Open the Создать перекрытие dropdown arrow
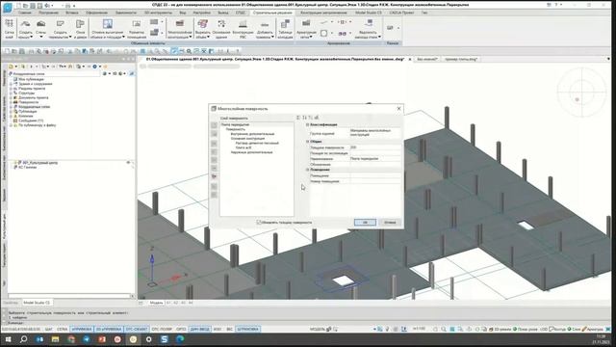The width and height of the screenshot is (616, 347). tap(70, 37)
